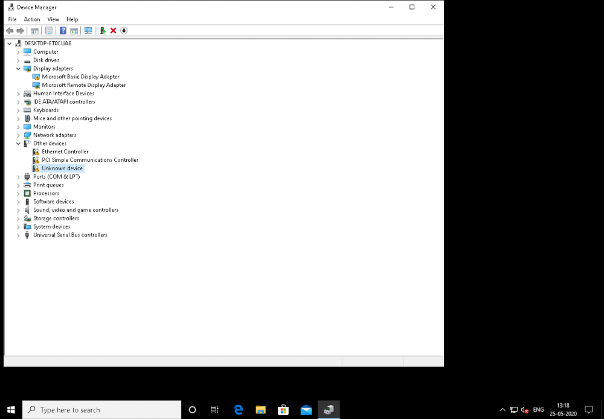Viewport: 604px width, 419px height.
Task: Select the Storage controllers category
Action: click(56, 219)
